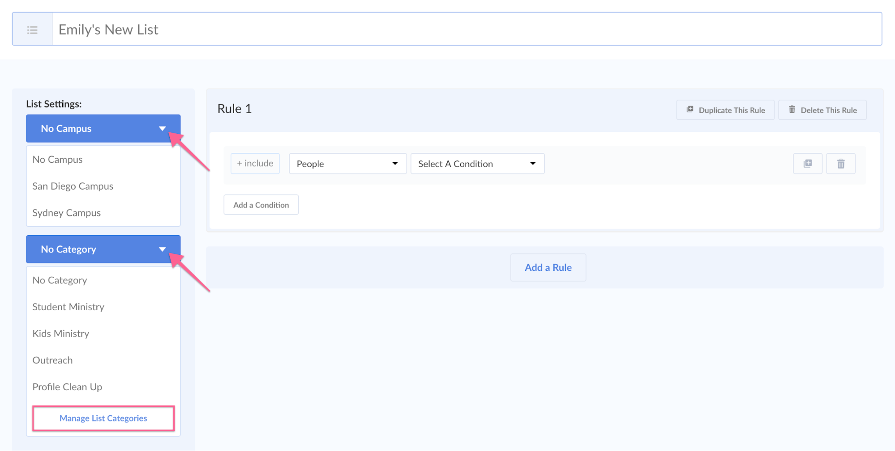
Task: Click the condition row duplicate icon
Action: [807, 164]
